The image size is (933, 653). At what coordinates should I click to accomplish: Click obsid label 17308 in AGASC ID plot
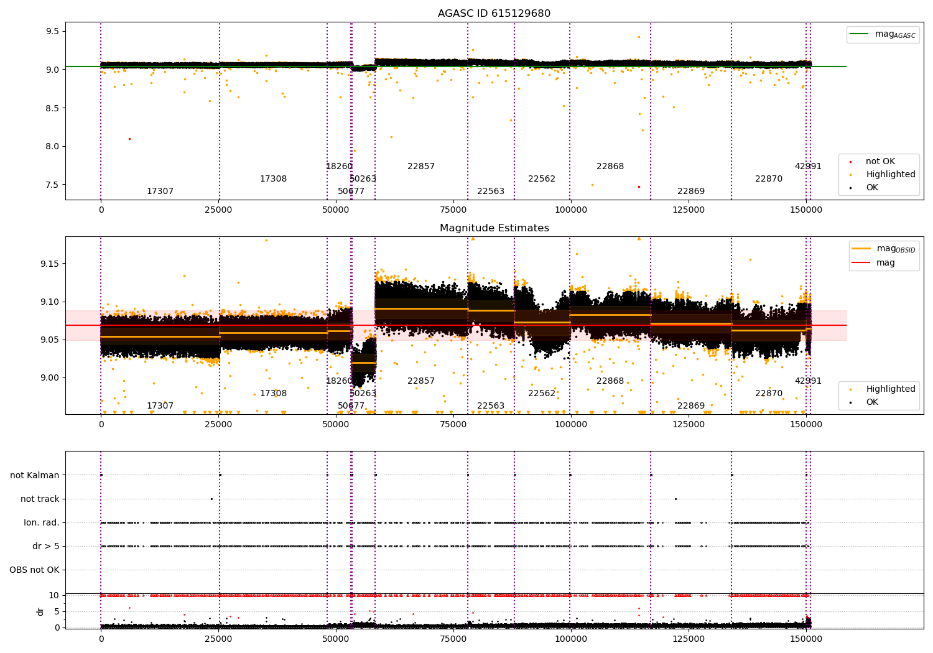click(x=273, y=179)
